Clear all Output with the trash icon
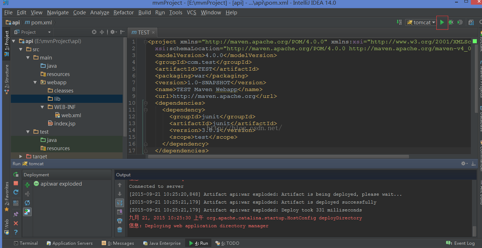The width and height of the screenshot is (482, 248). tap(120, 230)
